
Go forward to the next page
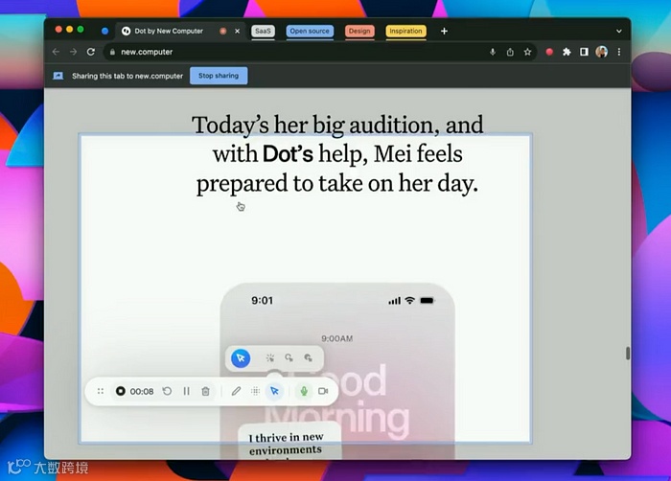73,52
